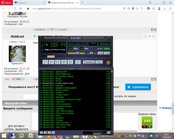Select track 1 Девочка-пай in playlist

(x=75, y=72)
